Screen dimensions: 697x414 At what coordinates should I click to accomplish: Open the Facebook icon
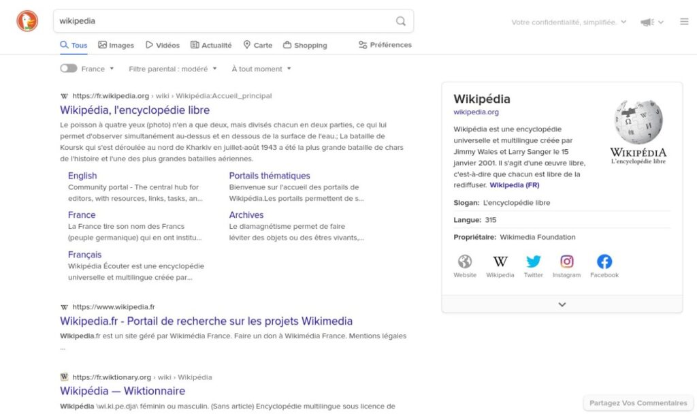tap(604, 261)
